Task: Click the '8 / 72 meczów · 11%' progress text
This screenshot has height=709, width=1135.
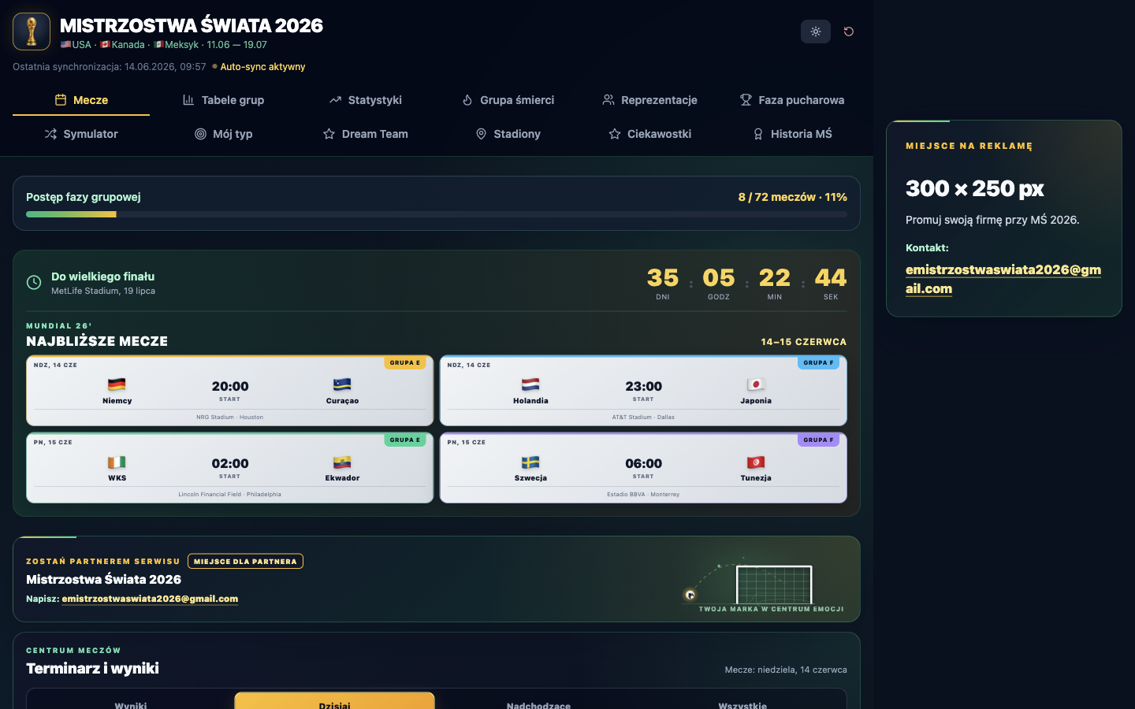Action: [x=792, y=197]
